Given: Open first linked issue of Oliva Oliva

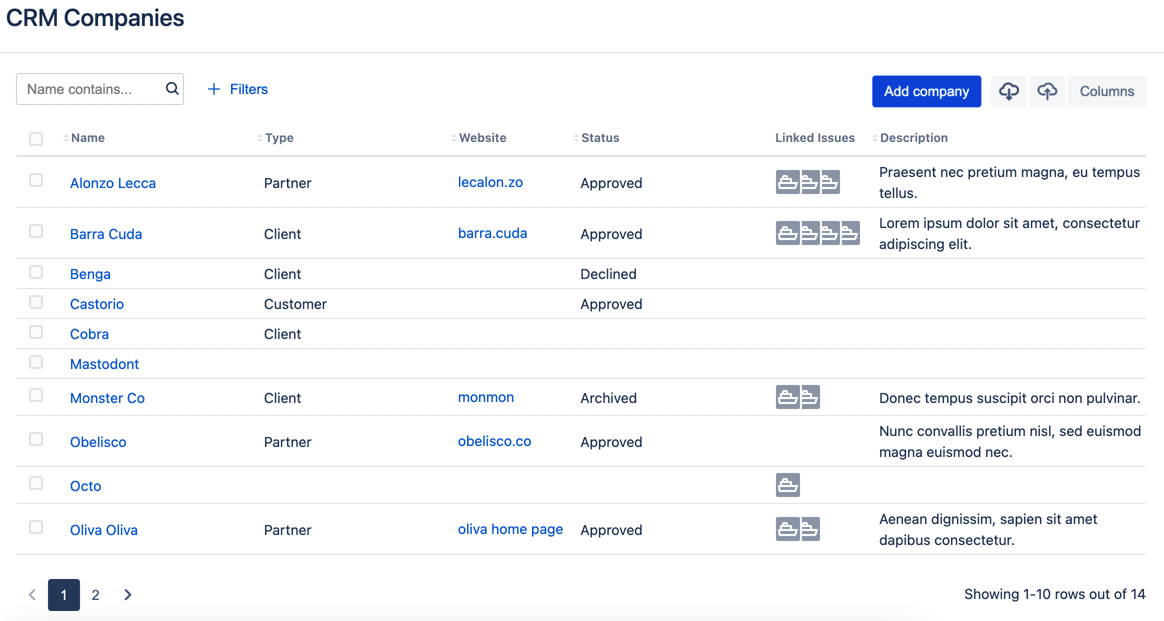Looking at the screenshot, I should pyautogui.click(x=787, y=529).
